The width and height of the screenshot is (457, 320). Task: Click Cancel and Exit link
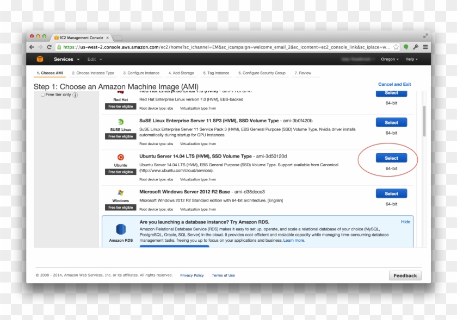tap(394, 84)
